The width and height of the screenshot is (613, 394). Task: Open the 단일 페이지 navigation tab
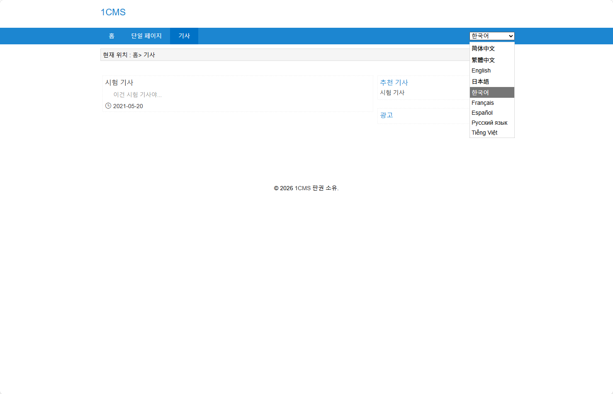146,36
